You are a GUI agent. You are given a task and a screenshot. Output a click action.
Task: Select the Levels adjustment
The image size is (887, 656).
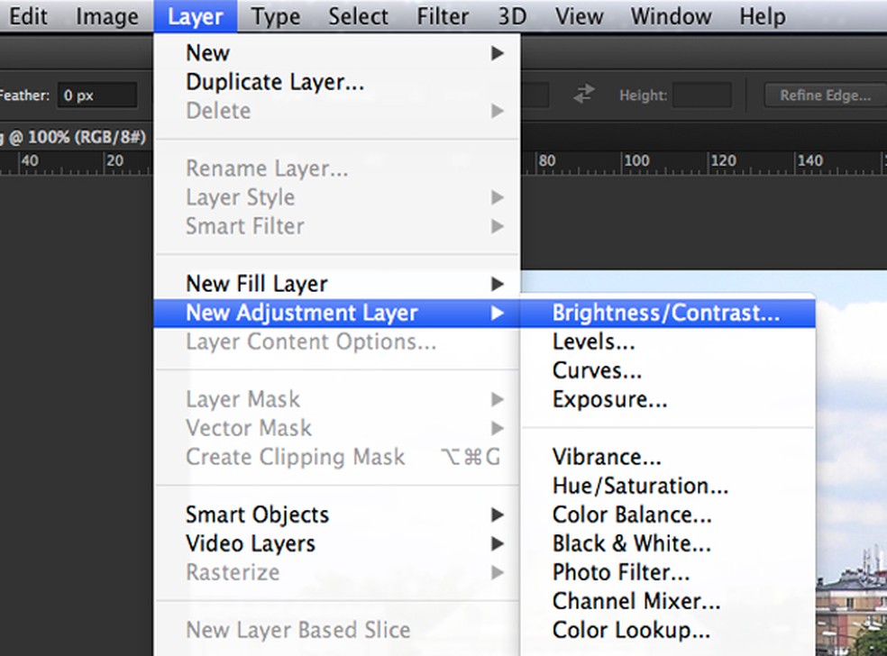click(x=593, y=342)
